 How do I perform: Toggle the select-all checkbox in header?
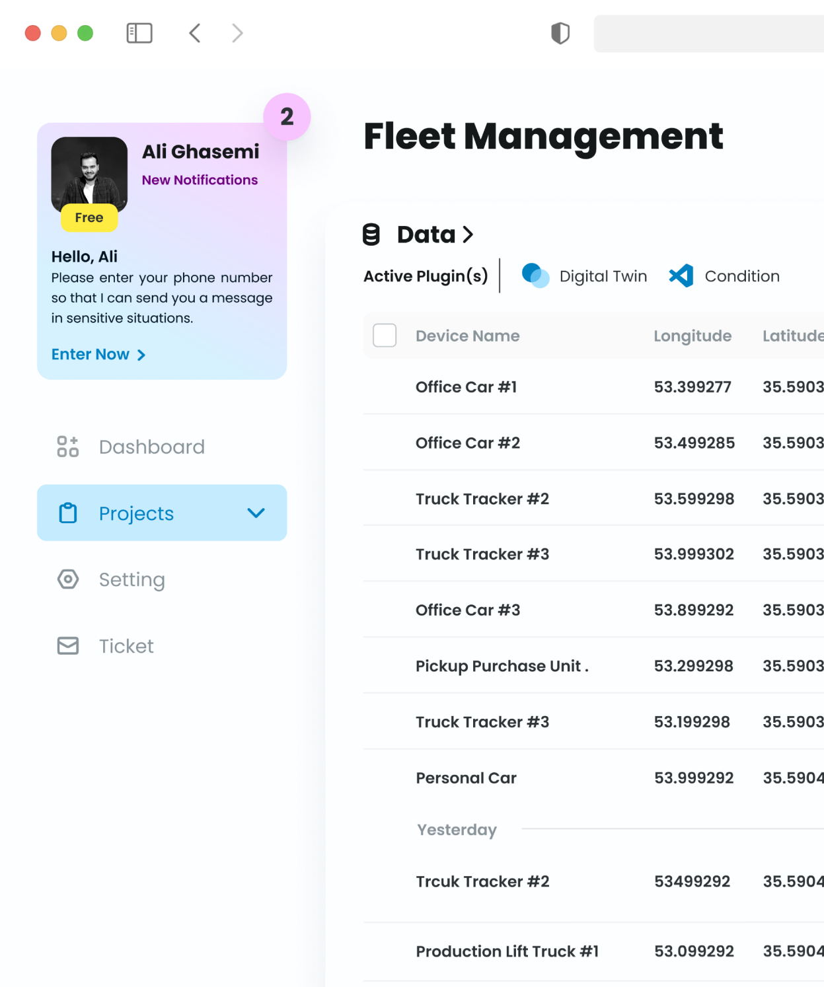(x=385, y=336)
